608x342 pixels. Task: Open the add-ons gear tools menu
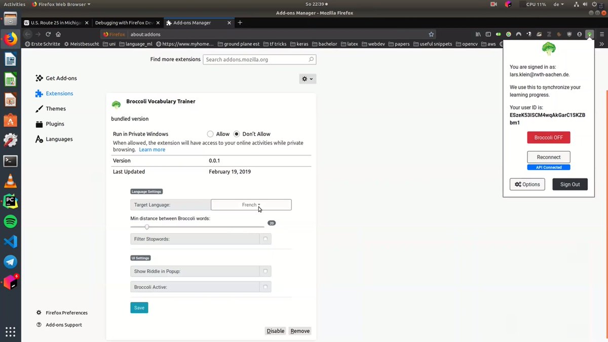pyautogui.click(x=308, y=79)
